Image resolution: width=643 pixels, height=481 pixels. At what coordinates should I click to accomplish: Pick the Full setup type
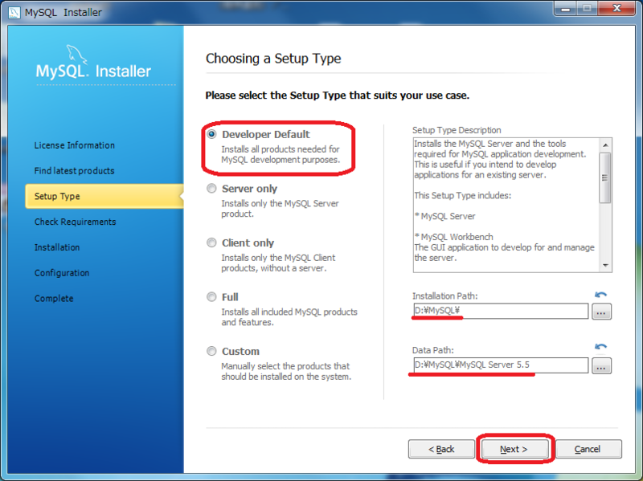click(211, 296)
